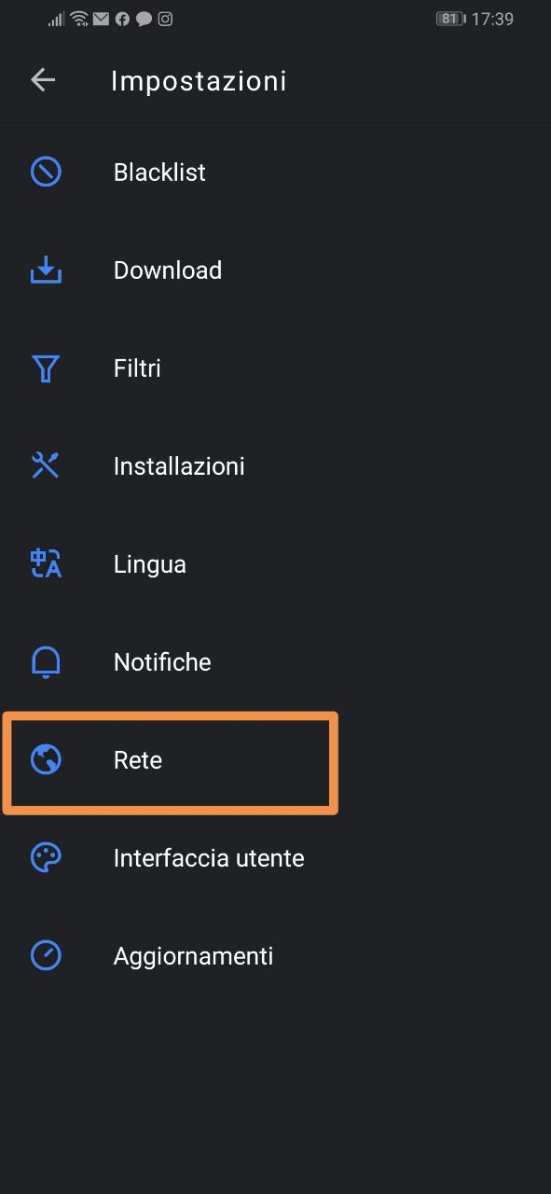Open Interfaccia utente palette icon
551x1194 pixels.
coord(45,857)
